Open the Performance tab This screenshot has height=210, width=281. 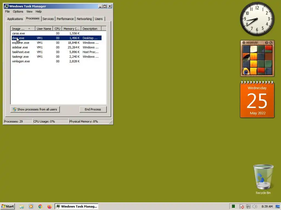pyautogui.click(x=65, y=19)
